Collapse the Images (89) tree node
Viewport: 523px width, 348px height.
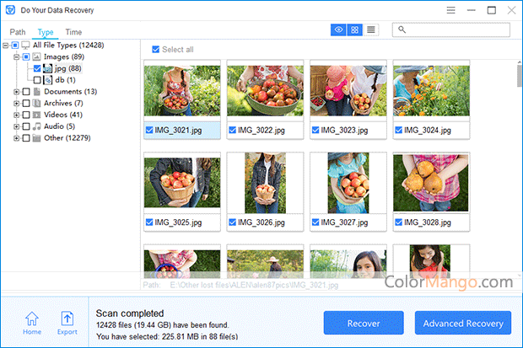coord(16,56)
